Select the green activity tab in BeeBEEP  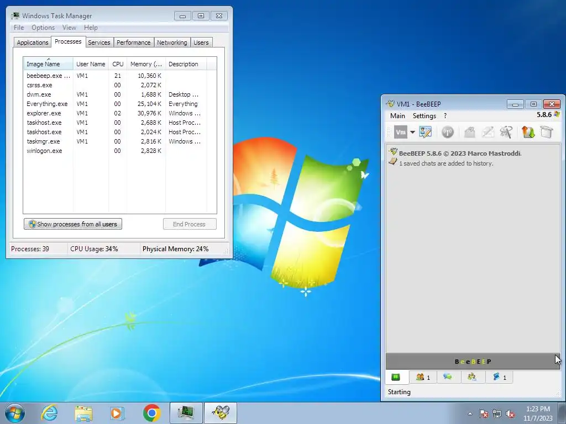click(x=396, y=377)
